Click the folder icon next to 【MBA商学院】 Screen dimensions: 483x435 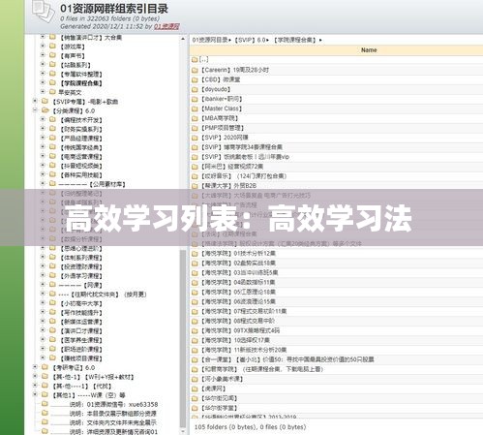(x=195, y=118)
